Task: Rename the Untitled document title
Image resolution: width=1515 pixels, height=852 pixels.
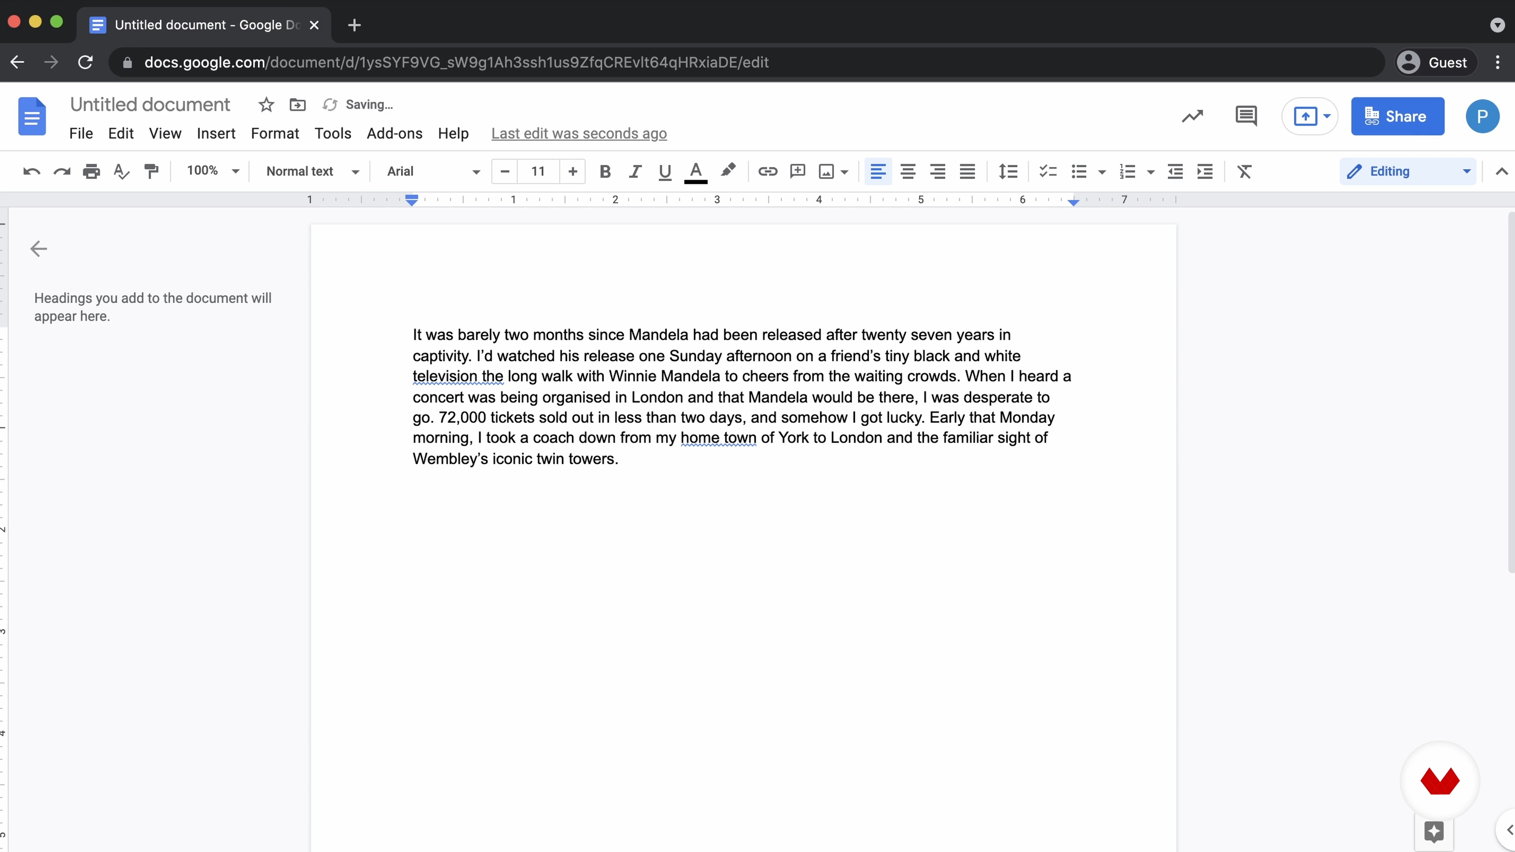Action: click(x=150, y=105)
